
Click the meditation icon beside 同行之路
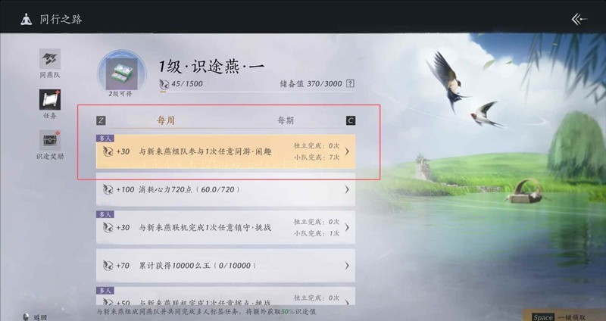(x=27, y=20)
